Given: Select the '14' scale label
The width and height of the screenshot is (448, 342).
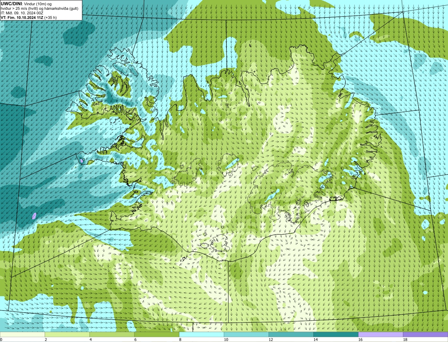Looking at the screenshot, I should [x=316, y=340].
